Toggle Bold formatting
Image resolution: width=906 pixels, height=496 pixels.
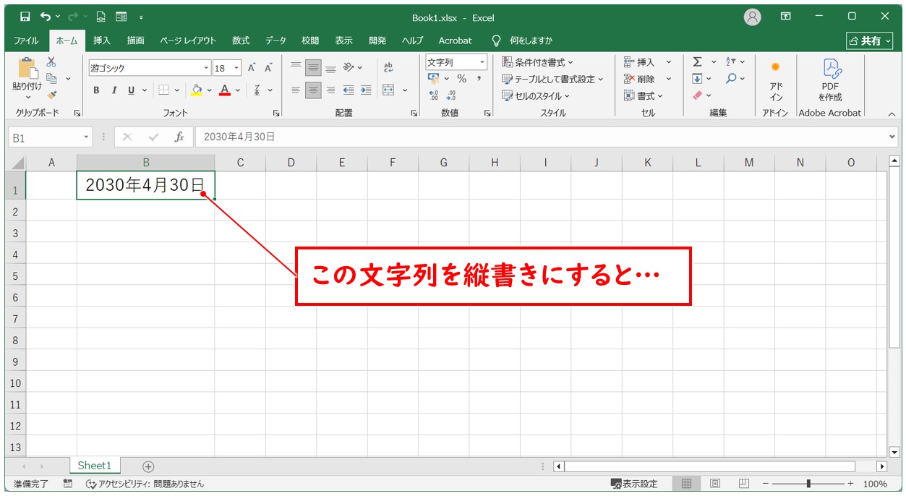[x=96, y=90]
